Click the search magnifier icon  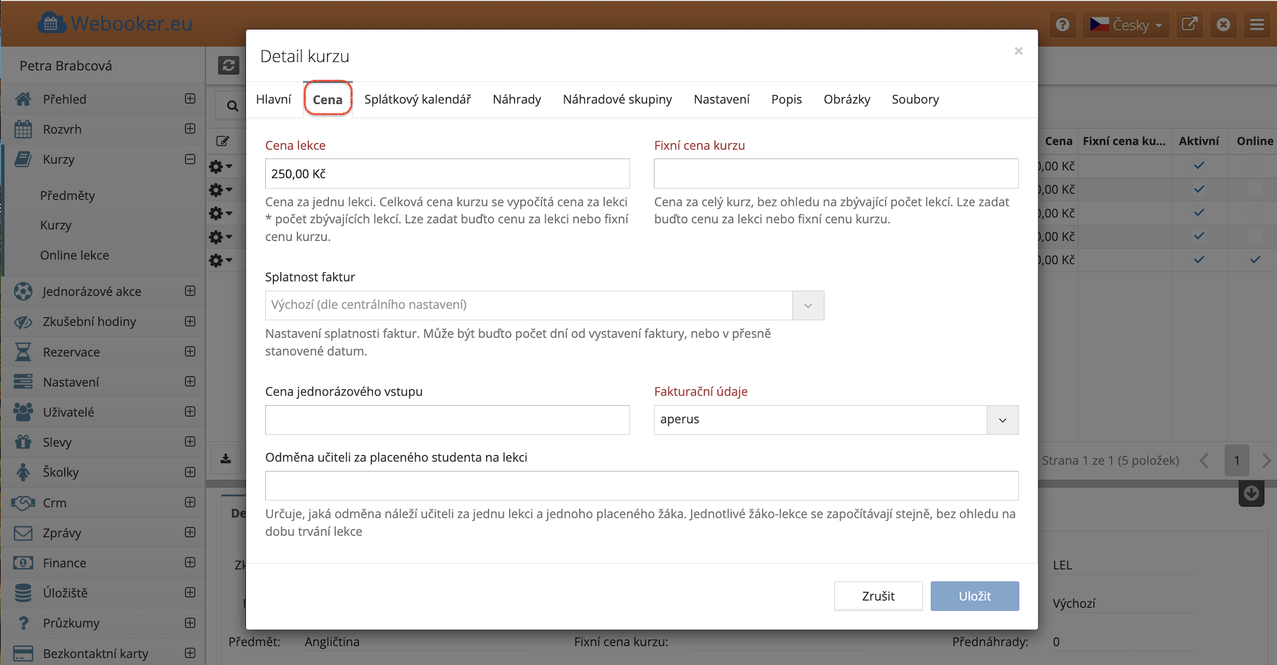pos(232,106)
